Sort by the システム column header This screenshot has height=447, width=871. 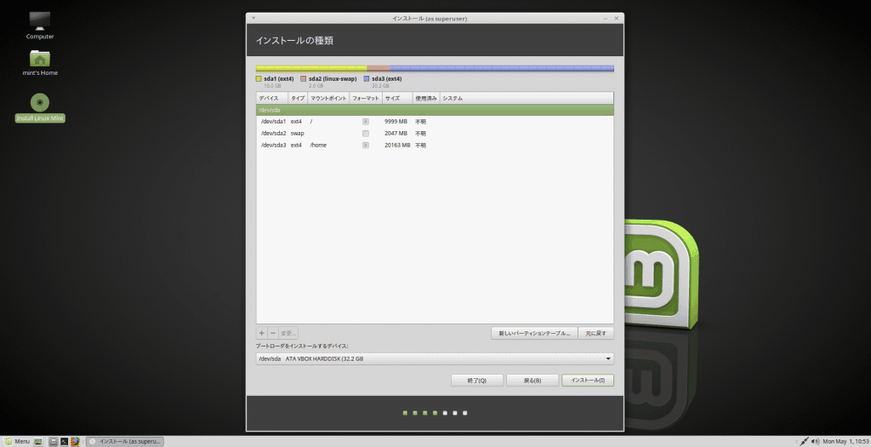[527, 99]
